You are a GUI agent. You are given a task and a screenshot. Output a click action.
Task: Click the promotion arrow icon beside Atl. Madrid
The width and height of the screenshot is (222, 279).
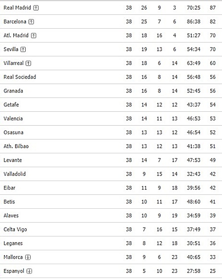click(34, 36)
